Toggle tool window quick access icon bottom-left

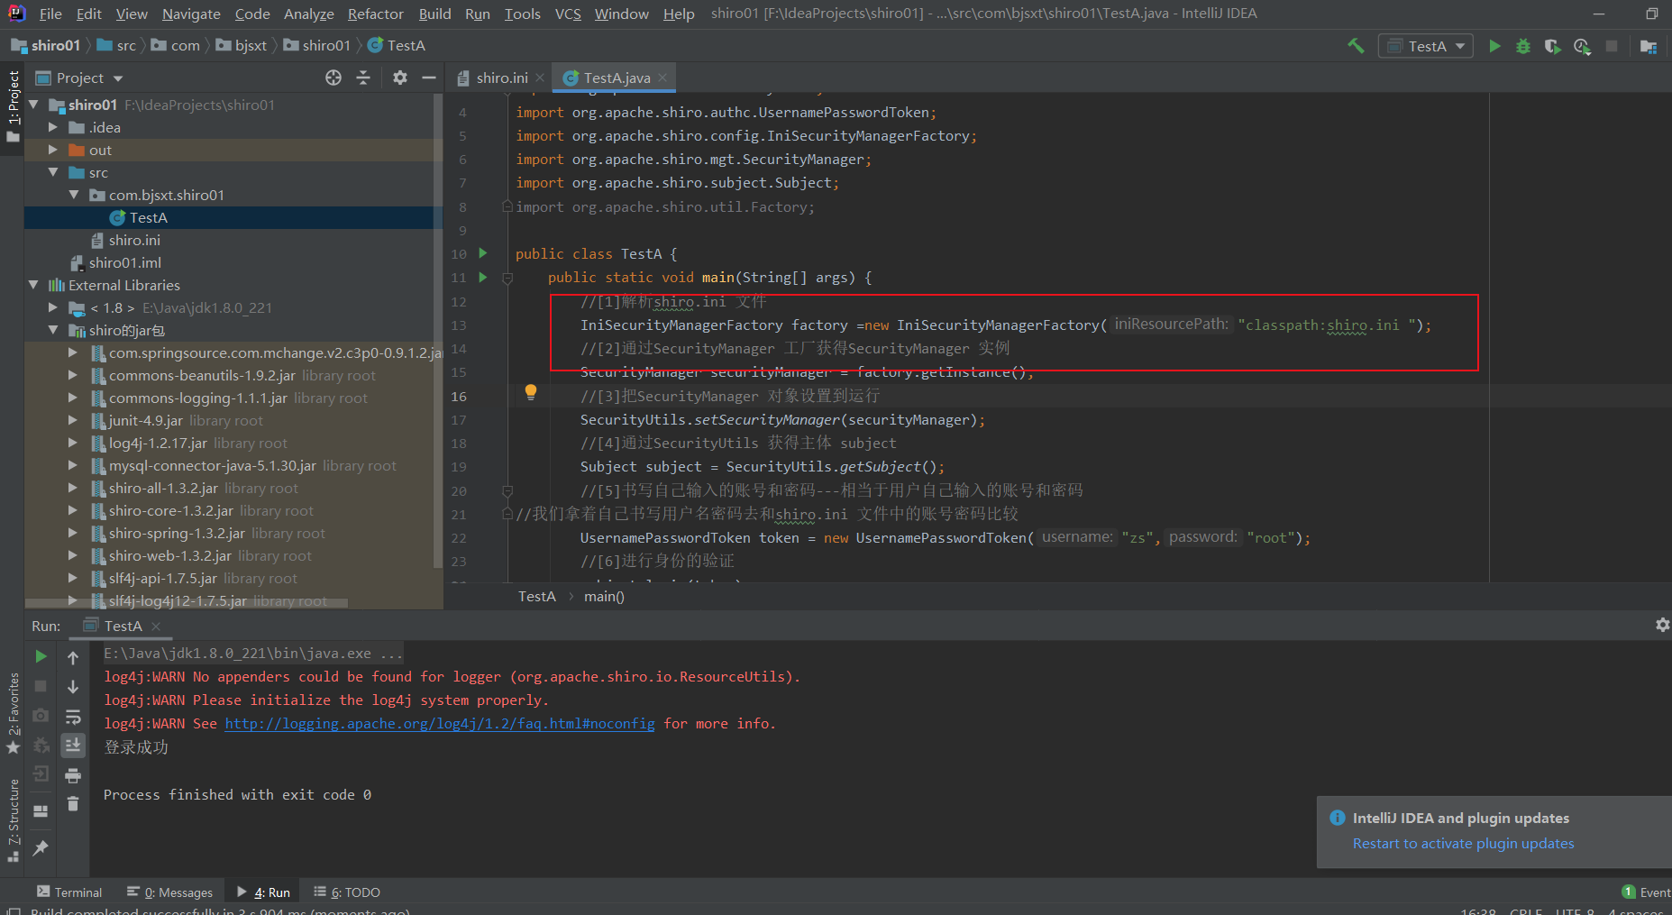(13, 910)
